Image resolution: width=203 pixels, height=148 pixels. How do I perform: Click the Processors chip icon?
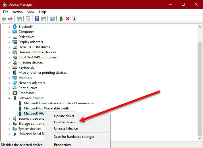point(15,93)
